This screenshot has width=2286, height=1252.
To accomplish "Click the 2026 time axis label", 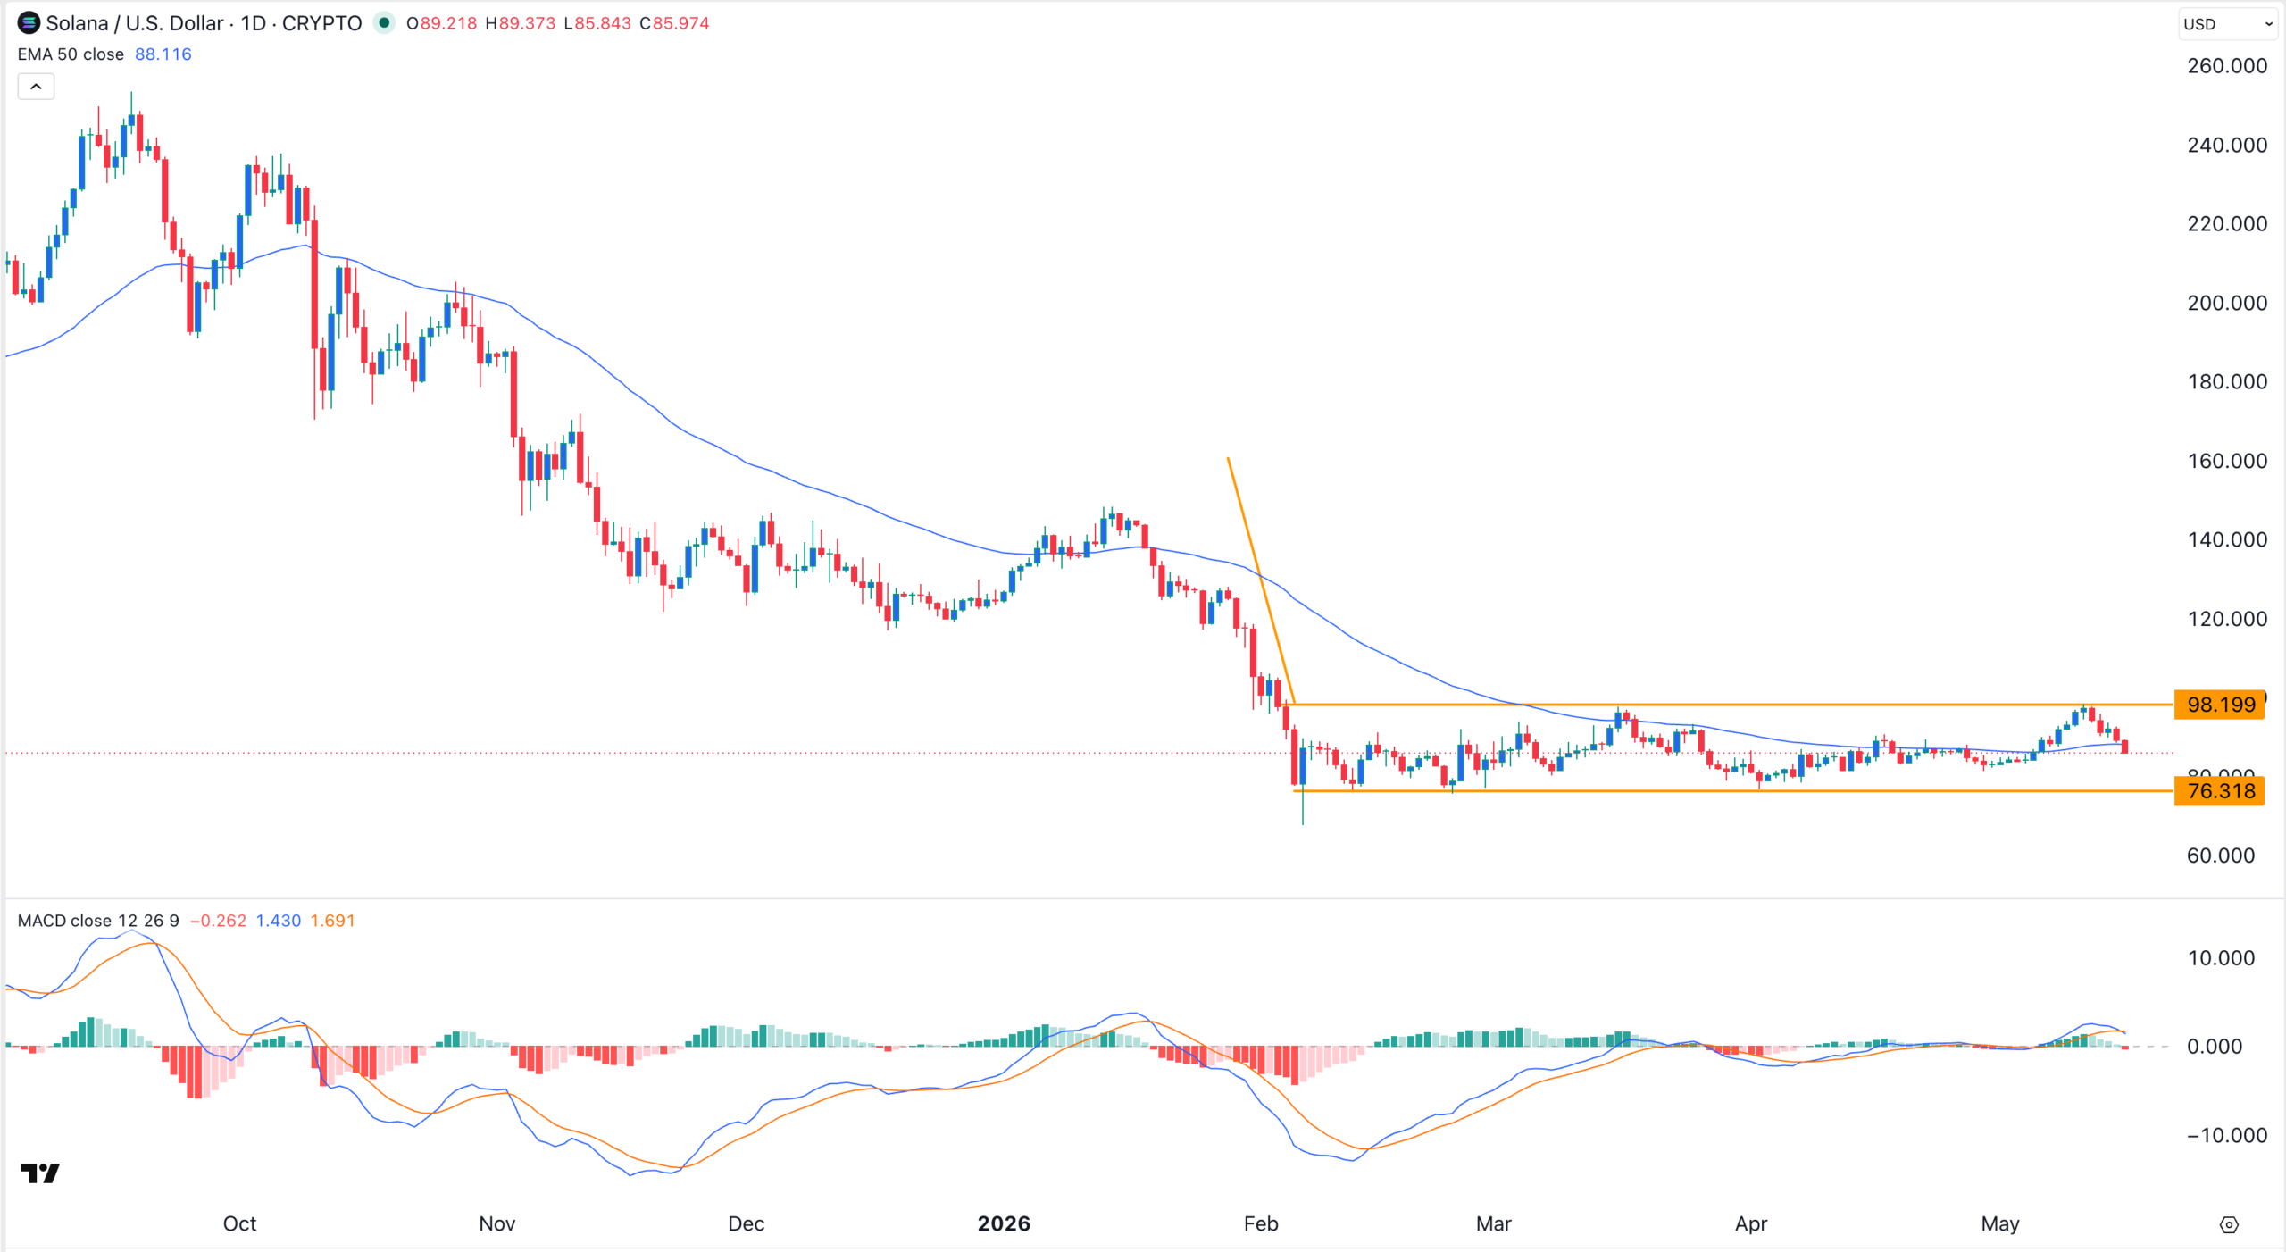I will 1004,1223.
